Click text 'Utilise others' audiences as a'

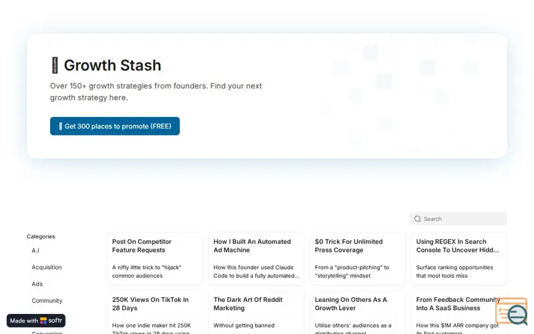point(353,325)
